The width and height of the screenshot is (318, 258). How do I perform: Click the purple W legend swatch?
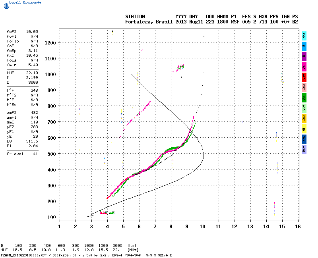[x=304, y=56]
